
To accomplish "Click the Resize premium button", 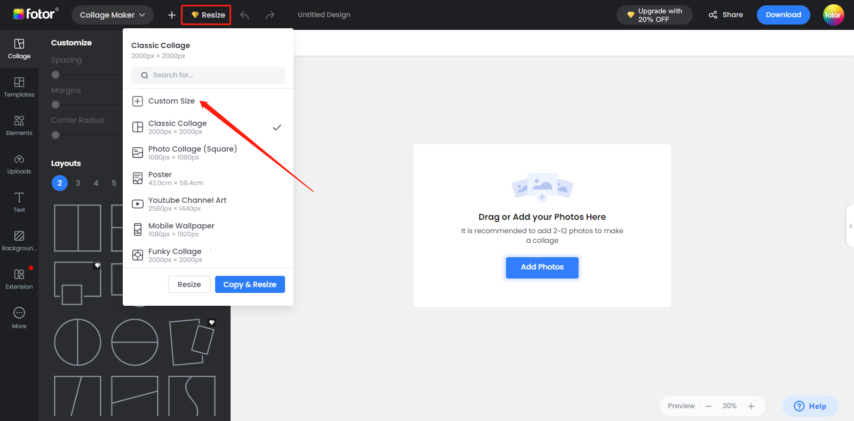I will click(x=206, y=15).
